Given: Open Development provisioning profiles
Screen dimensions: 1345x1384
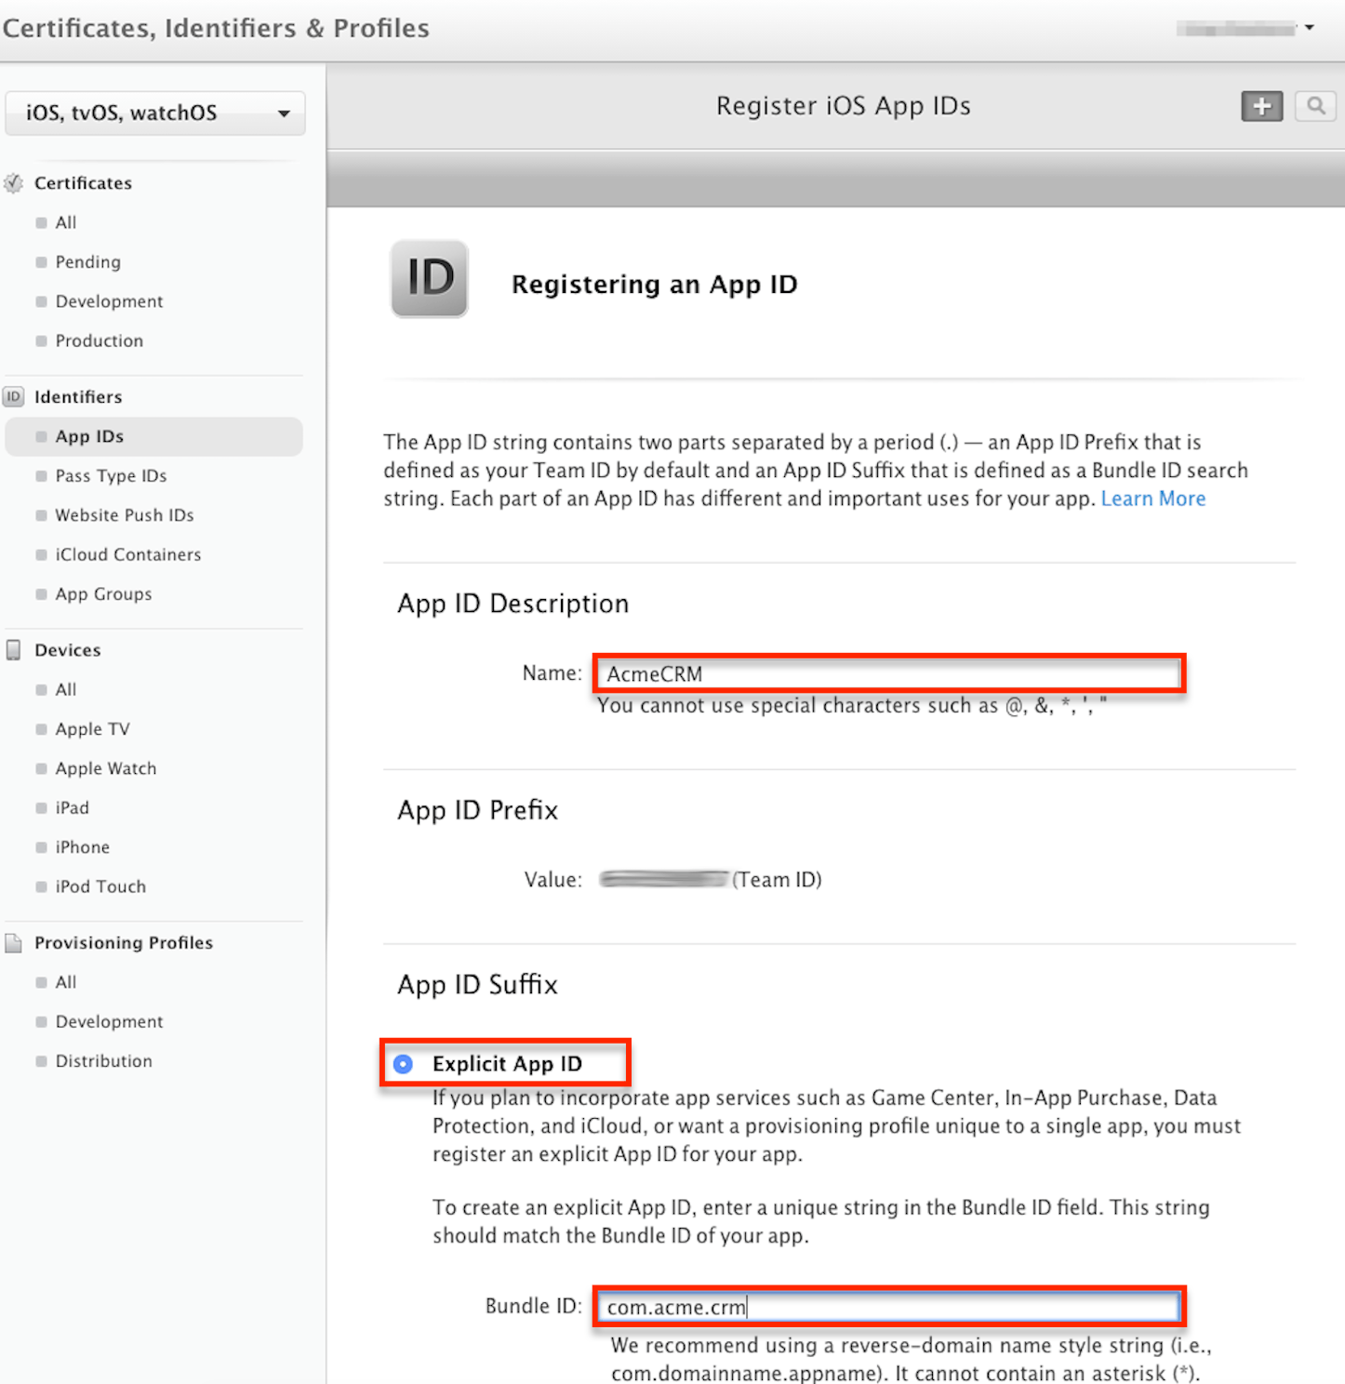Looking at the screenshot, I should (109, 1022).
